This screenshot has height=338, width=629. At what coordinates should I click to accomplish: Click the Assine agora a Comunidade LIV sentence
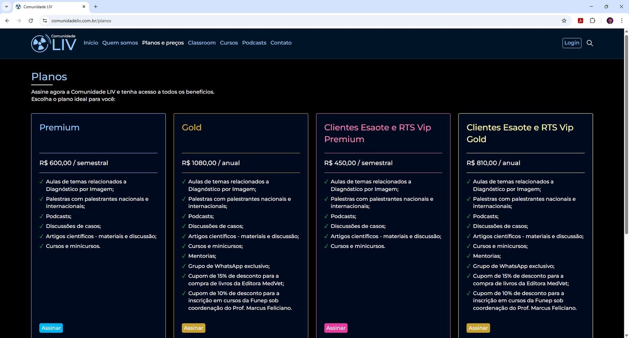(123, 92)
